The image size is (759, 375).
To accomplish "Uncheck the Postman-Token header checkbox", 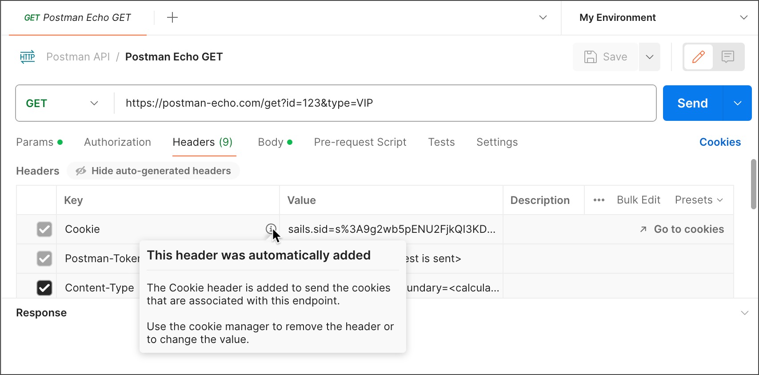I will [44, 259].
